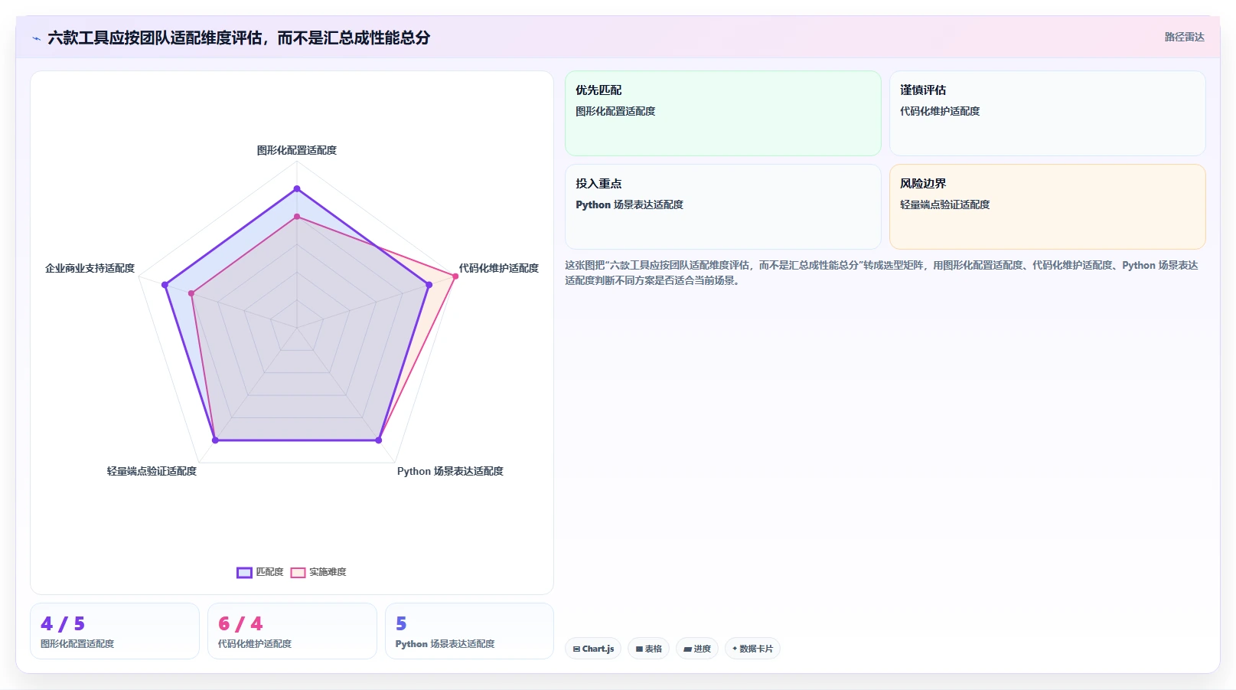Click the 表格 tag

pyautogui.click(x=648, y=649)
